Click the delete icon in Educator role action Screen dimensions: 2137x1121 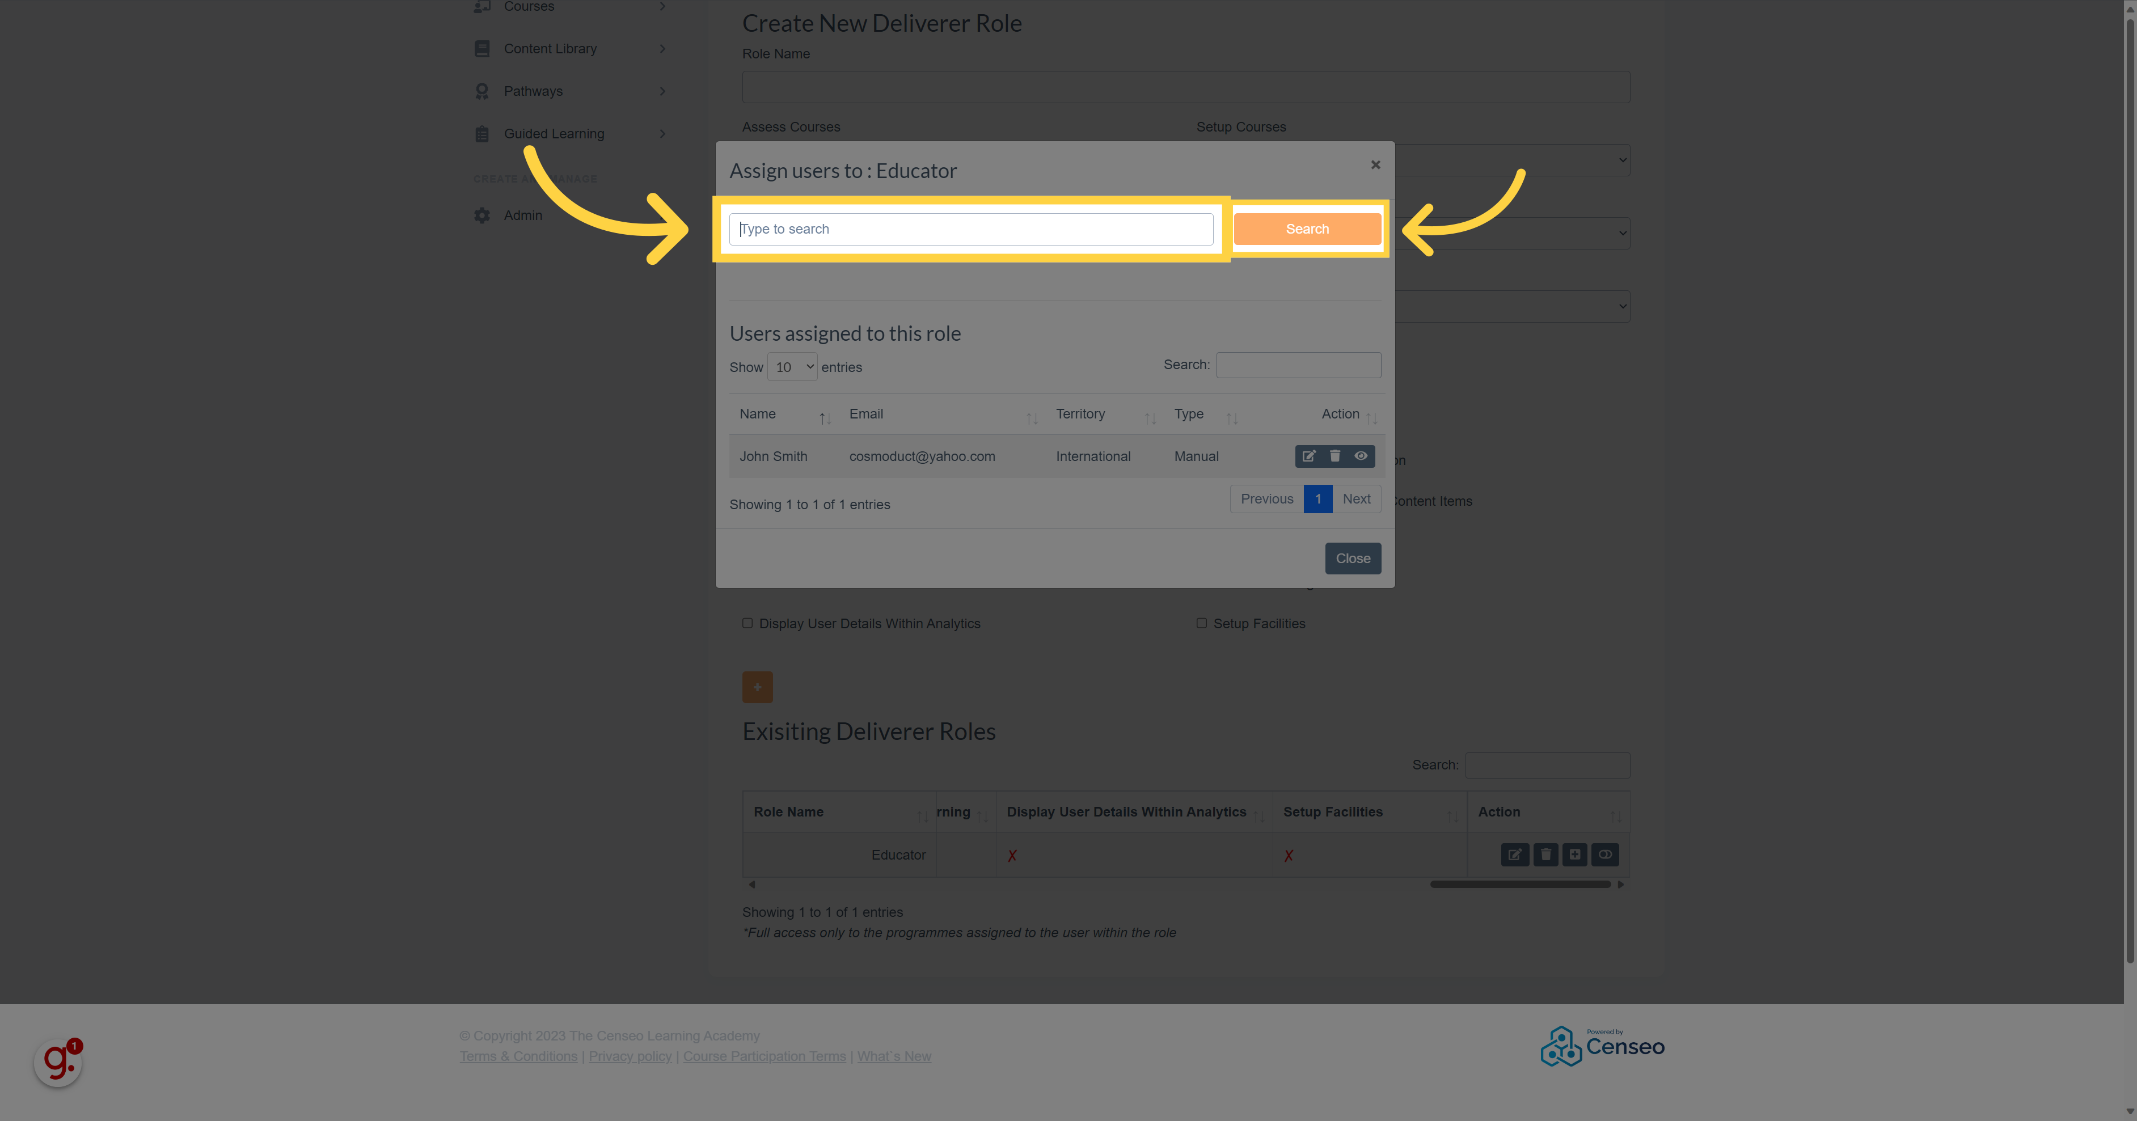point(1545,854)
